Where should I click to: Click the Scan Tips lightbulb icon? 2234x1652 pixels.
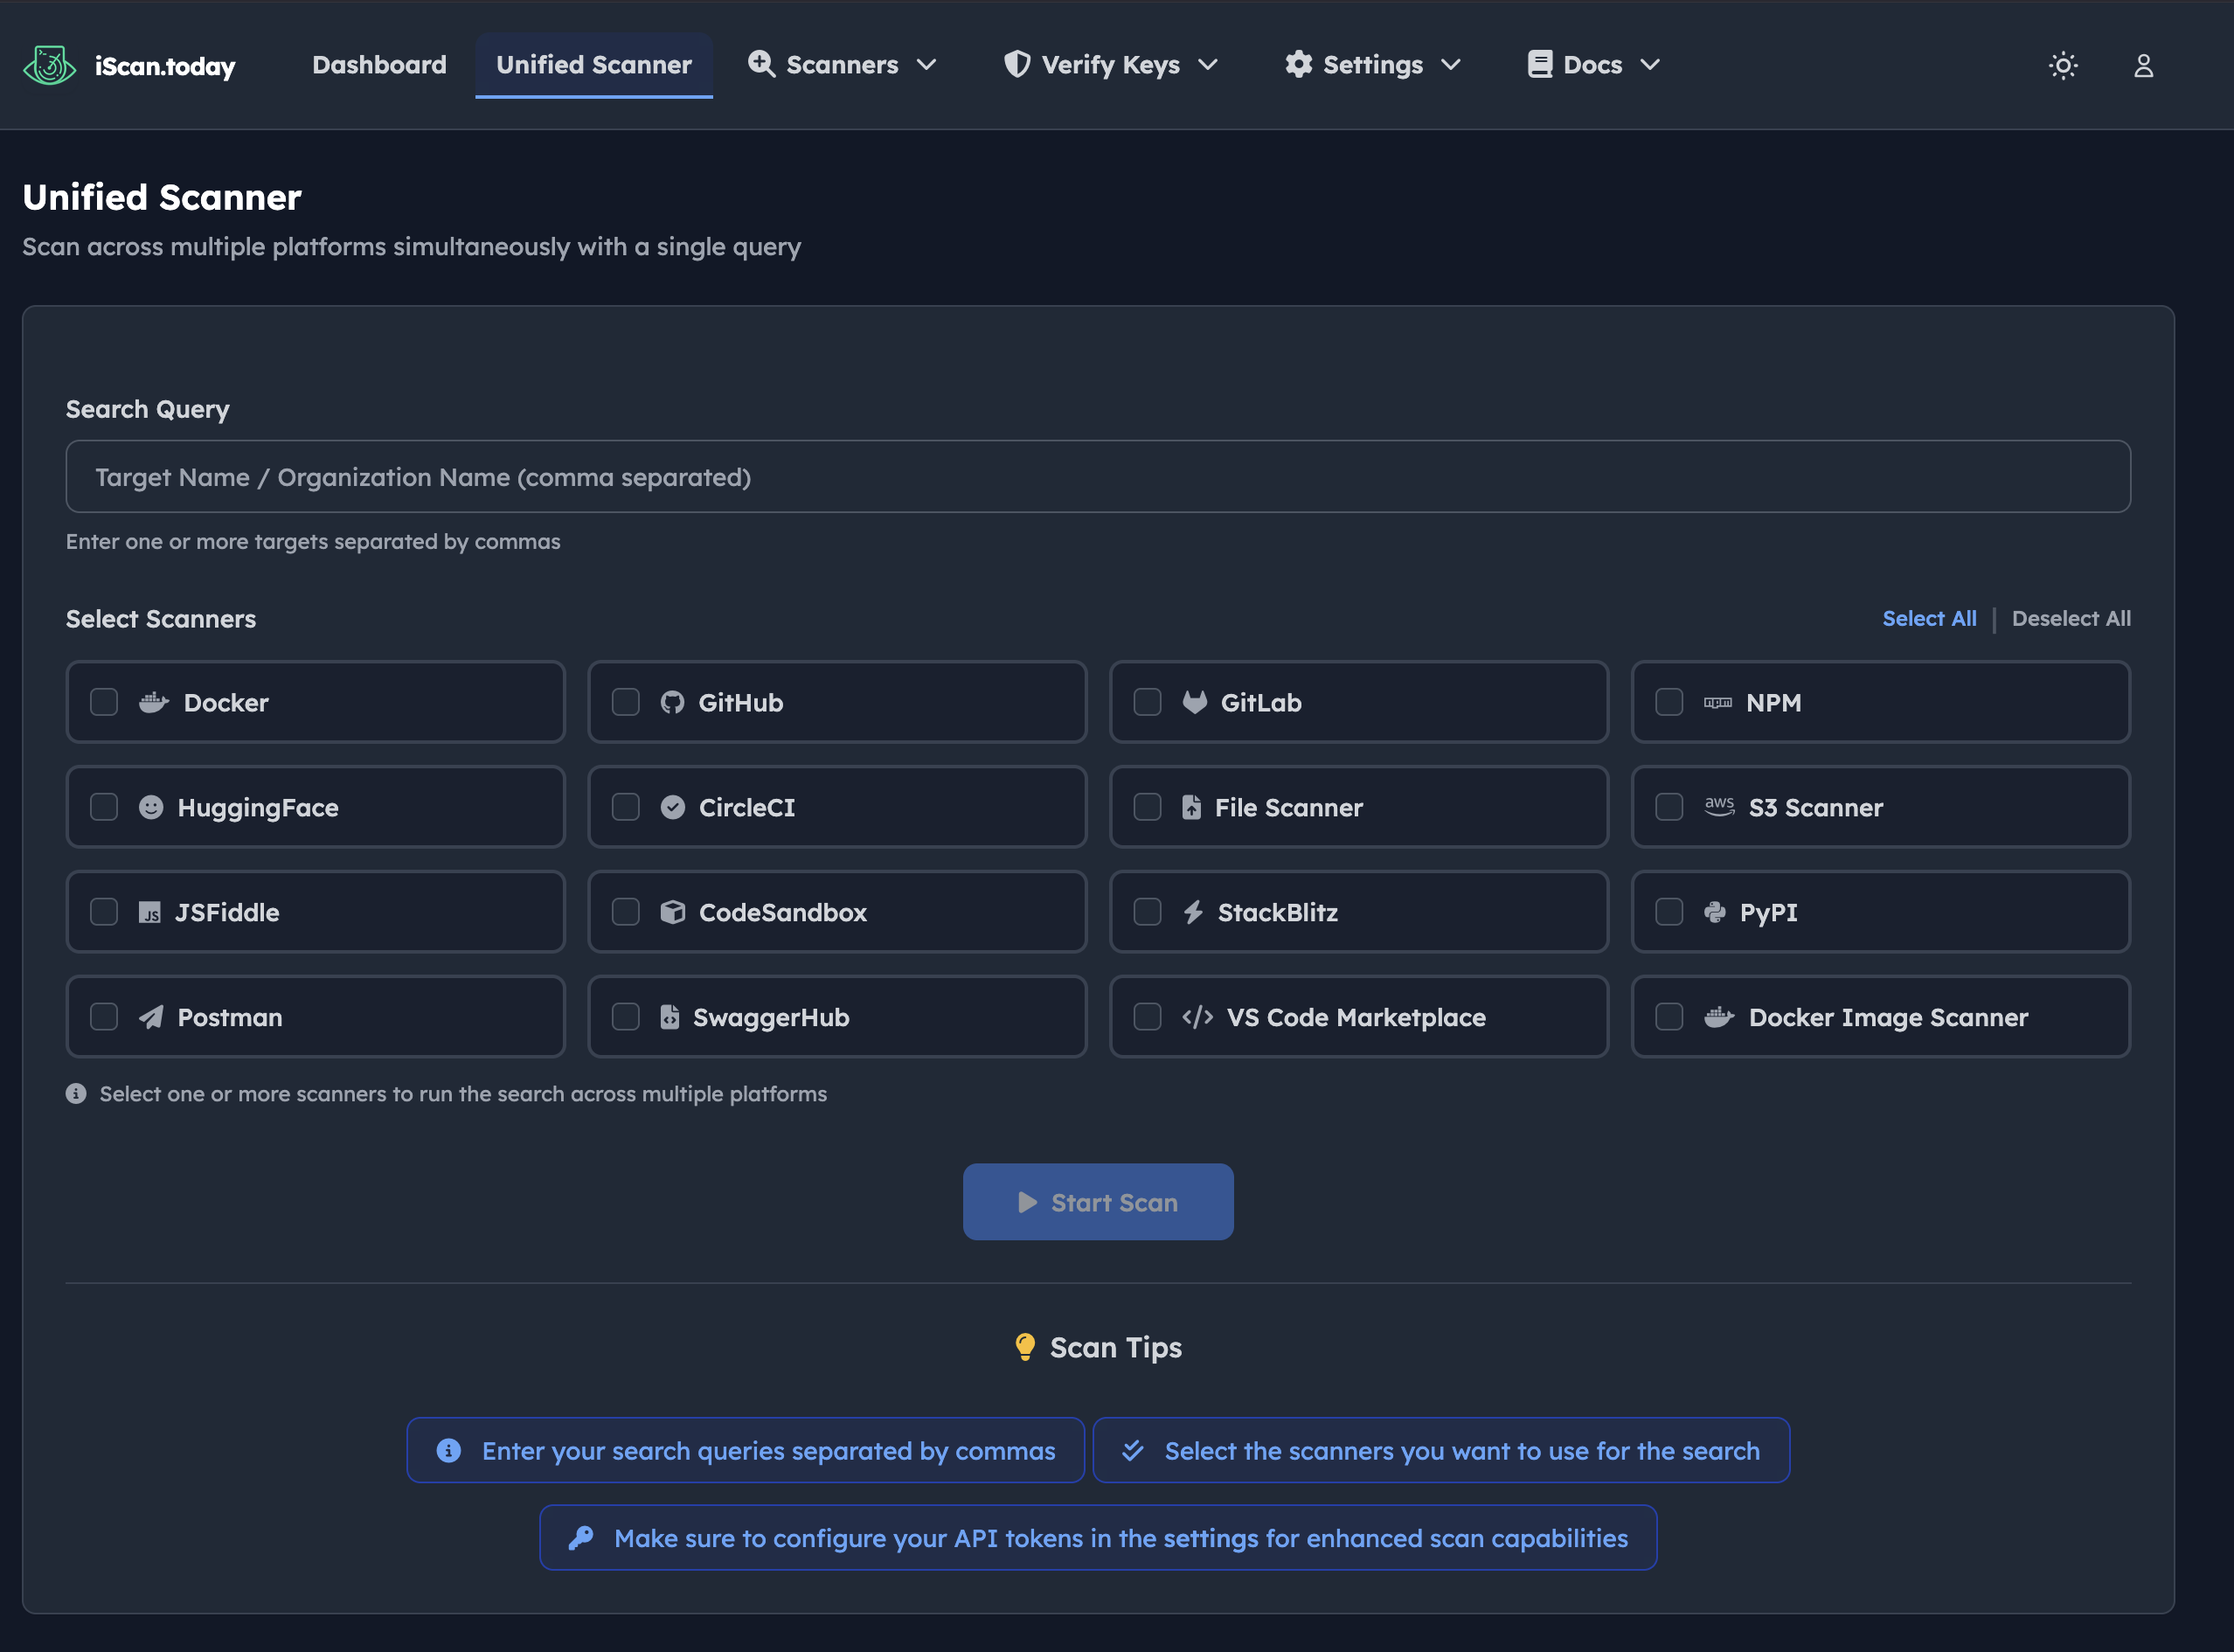[1024, 1347]
